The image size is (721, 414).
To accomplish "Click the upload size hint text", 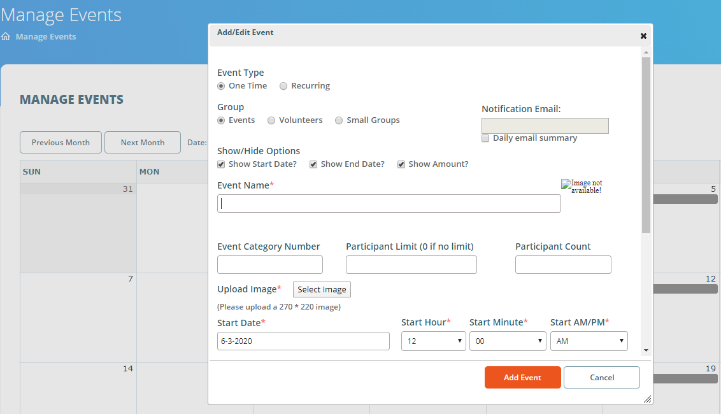I will (x=279, y=307).
